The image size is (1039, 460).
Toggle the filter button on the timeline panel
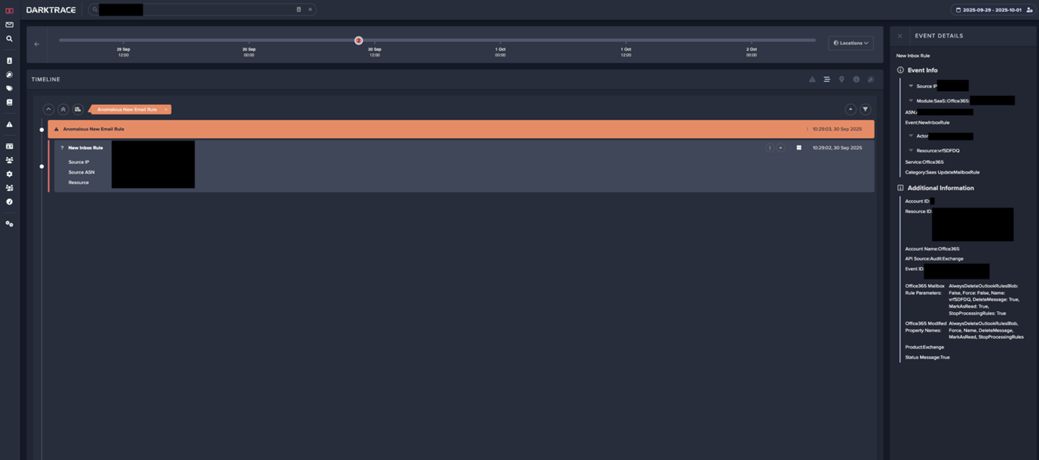point(866,109)
